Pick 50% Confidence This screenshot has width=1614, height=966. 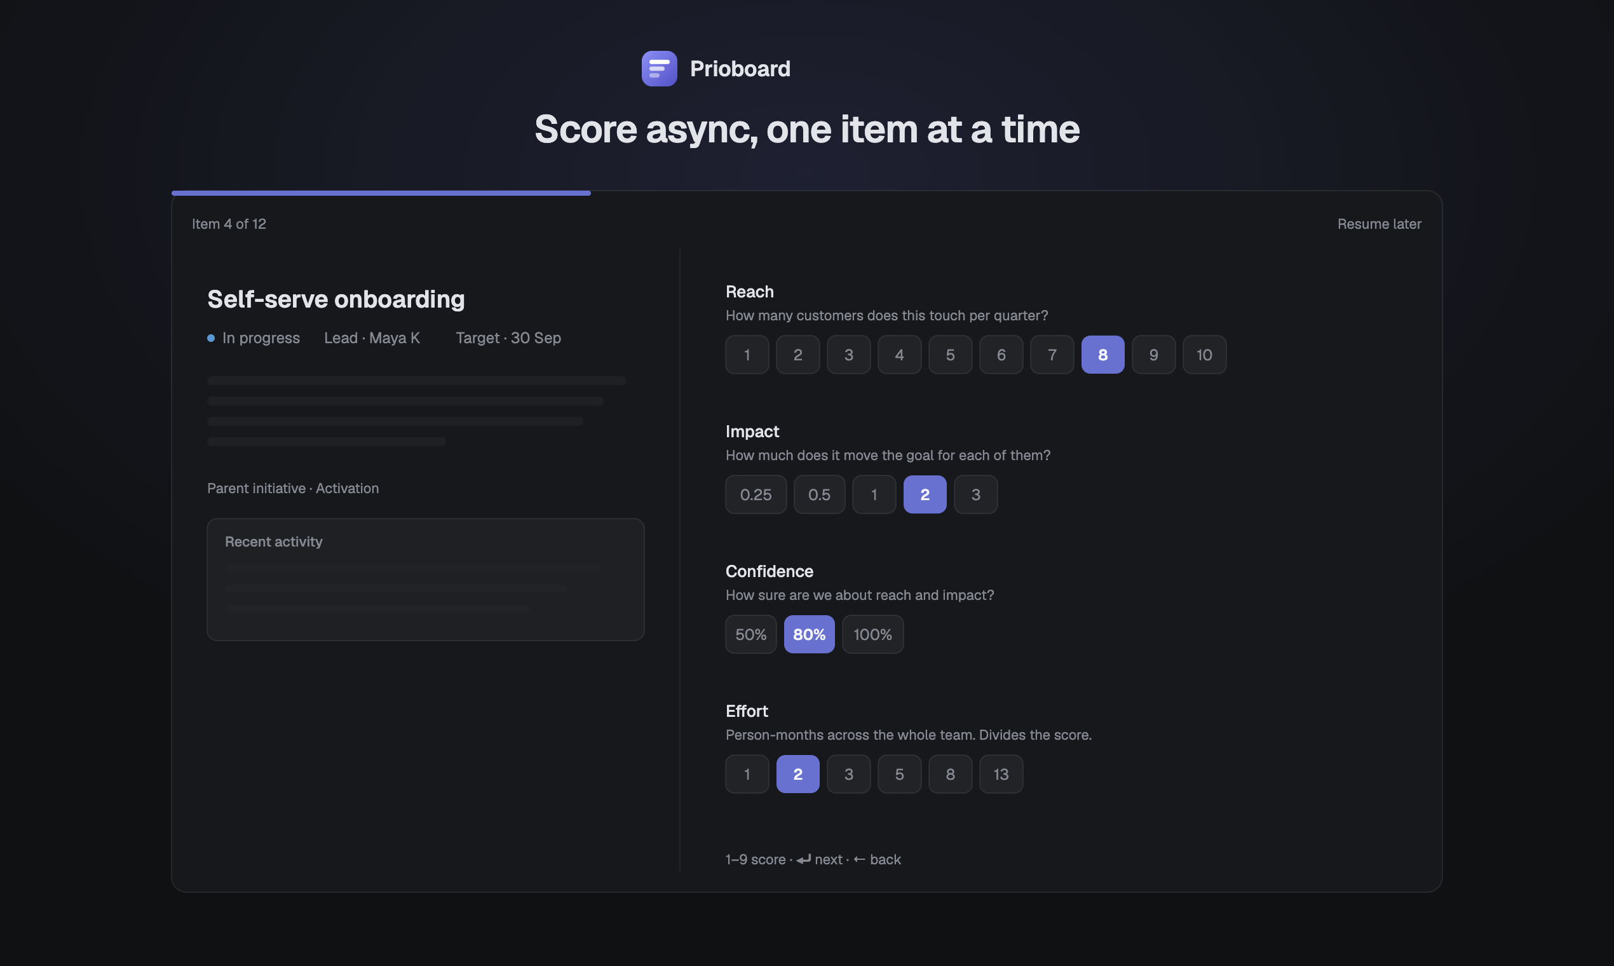pos(751,635)
